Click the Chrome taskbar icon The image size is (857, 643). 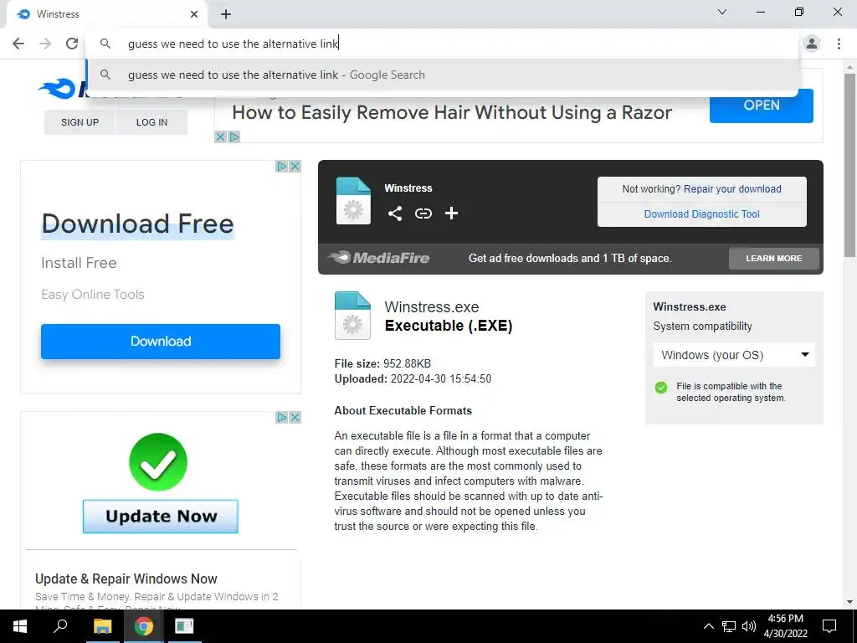click(x=144, y=626)
